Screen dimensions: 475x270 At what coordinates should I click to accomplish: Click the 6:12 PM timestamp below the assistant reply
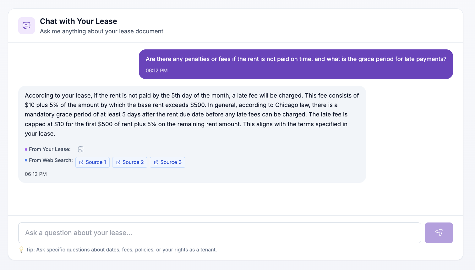tap(35, 174)
